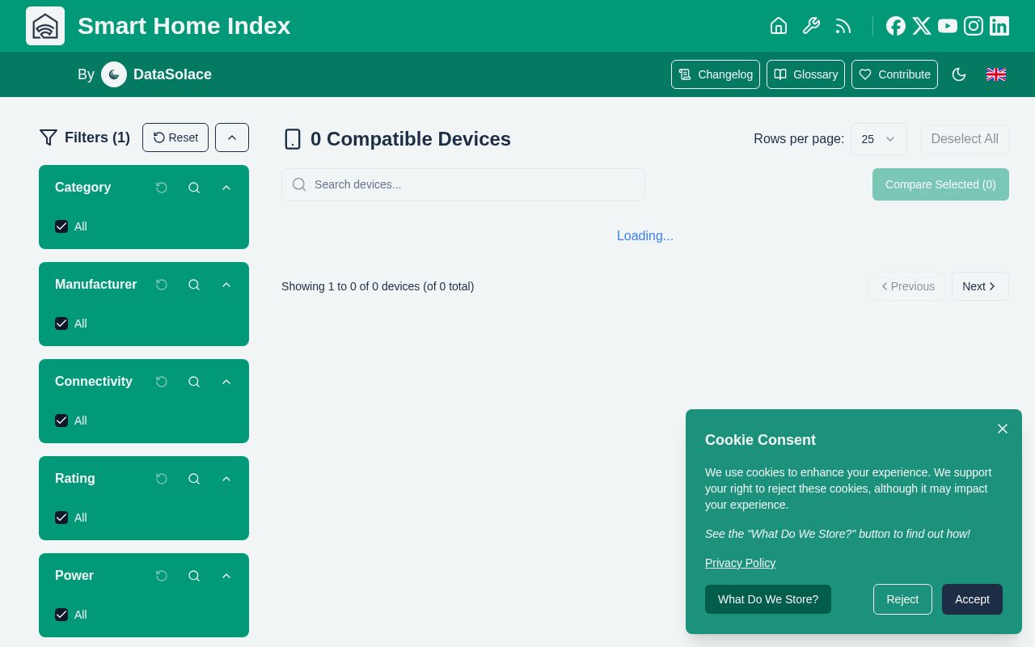
Task: Open the wrench tools icon
Action: (811, 26)
